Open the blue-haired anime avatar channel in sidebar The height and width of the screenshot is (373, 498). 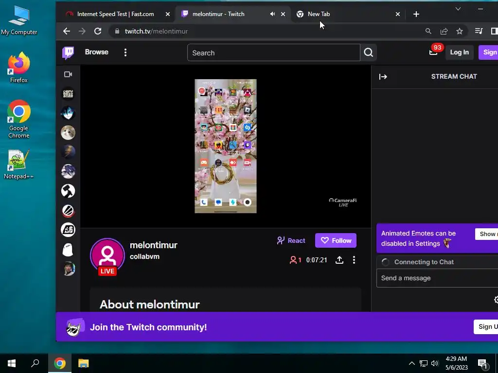(68, 113)
